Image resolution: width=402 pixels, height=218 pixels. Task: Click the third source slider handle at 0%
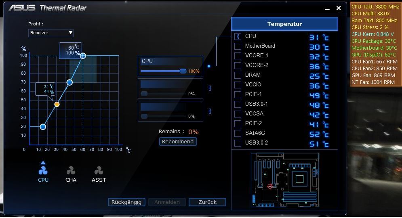pyautogui.click(x=144, y=116)
